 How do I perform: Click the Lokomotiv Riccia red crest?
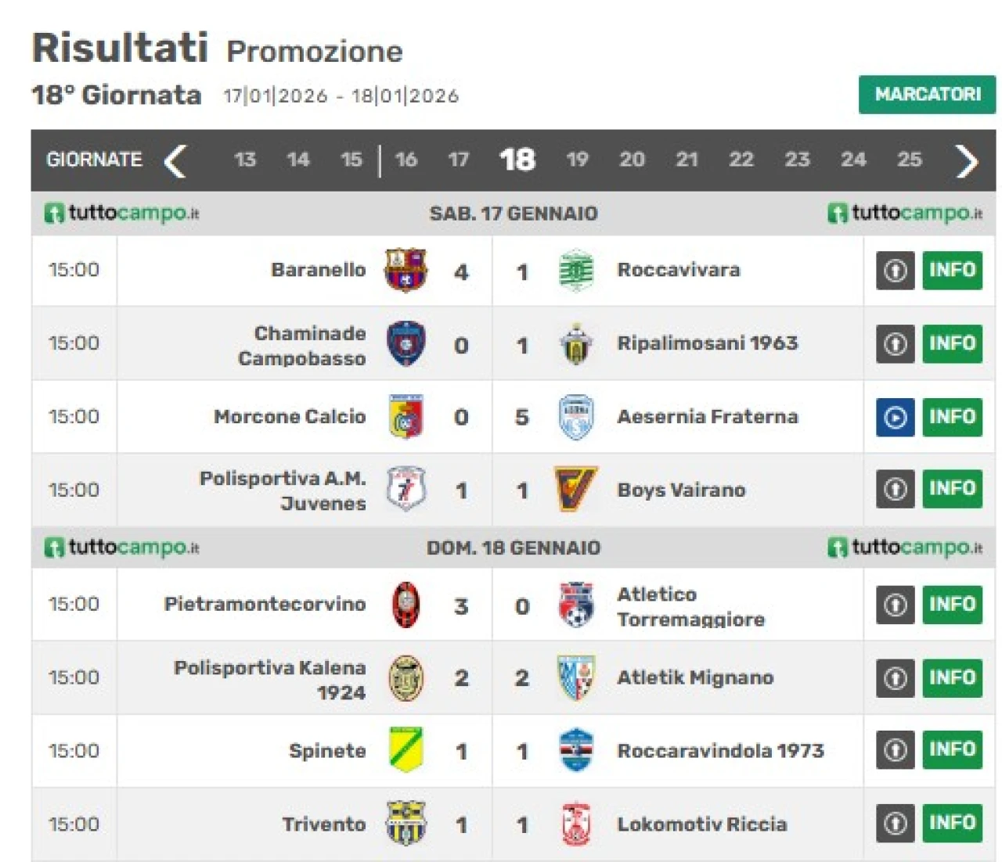576,824
